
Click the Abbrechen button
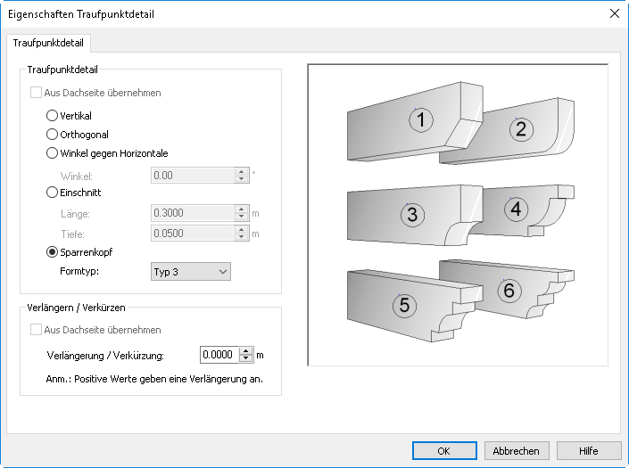pos(516,451)
